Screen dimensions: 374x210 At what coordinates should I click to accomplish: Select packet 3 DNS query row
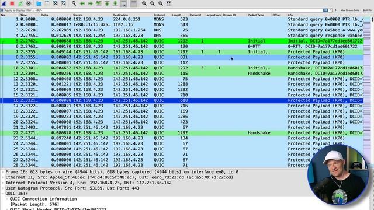182,30
